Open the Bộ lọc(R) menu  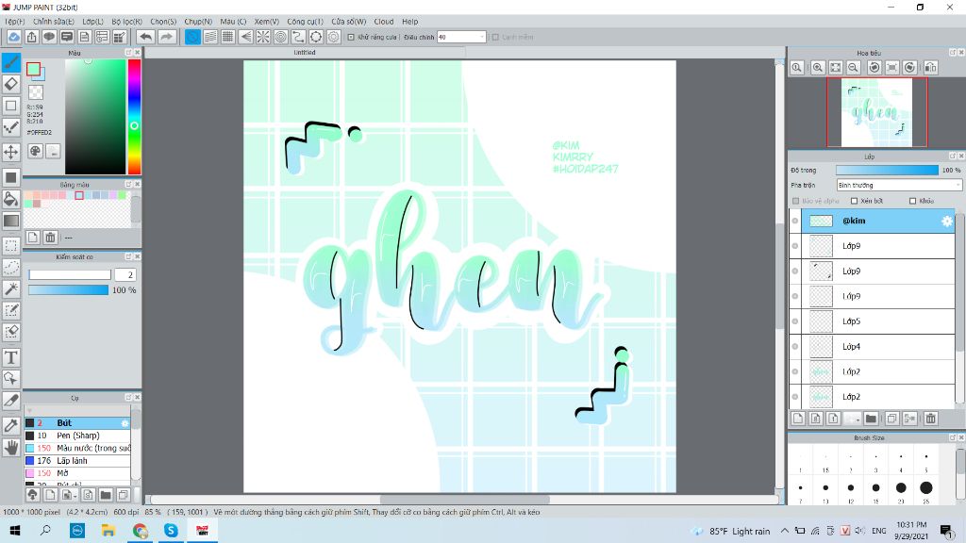[127, 22]
